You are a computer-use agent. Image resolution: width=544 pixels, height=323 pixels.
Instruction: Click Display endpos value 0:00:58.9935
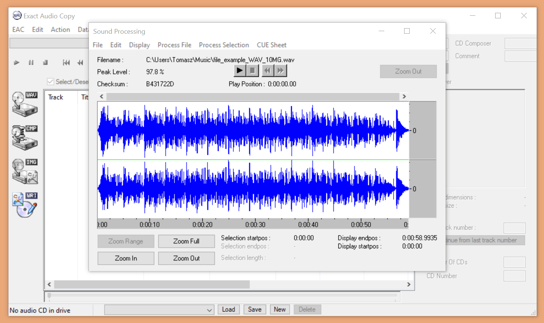click(420, 238)
